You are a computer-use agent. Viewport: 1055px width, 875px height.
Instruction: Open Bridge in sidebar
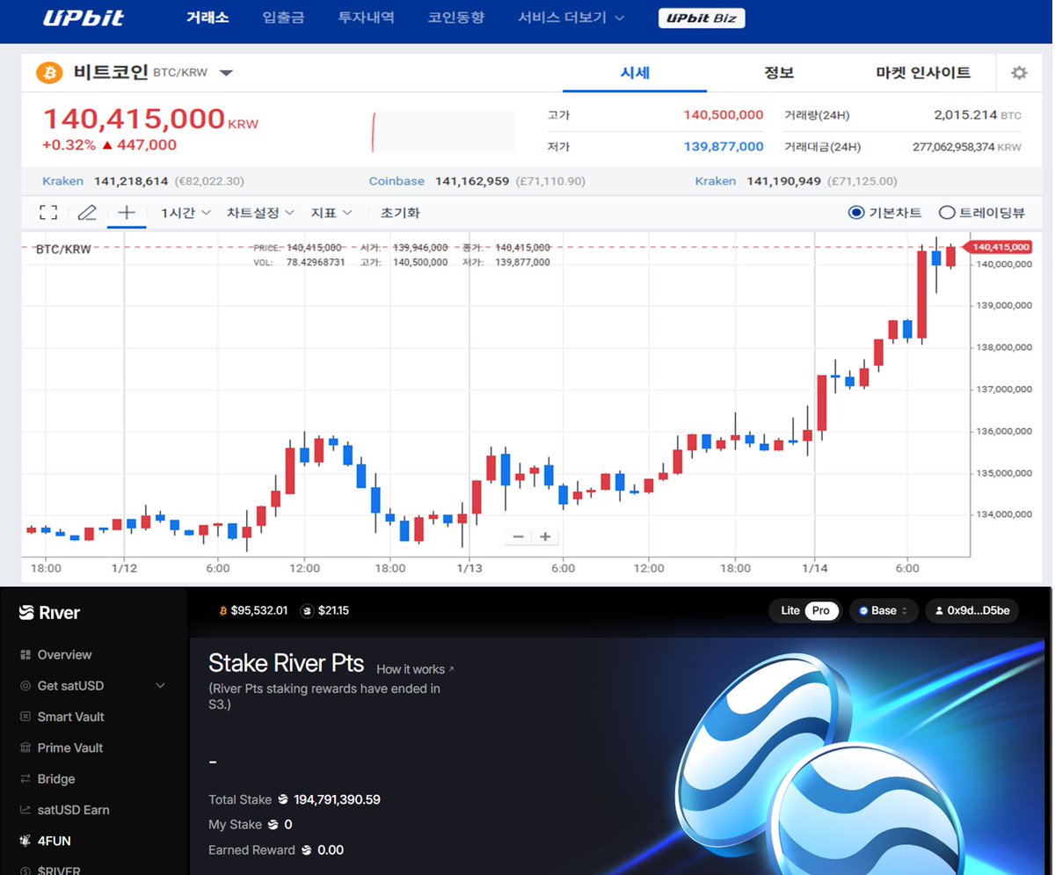(56, 779)
